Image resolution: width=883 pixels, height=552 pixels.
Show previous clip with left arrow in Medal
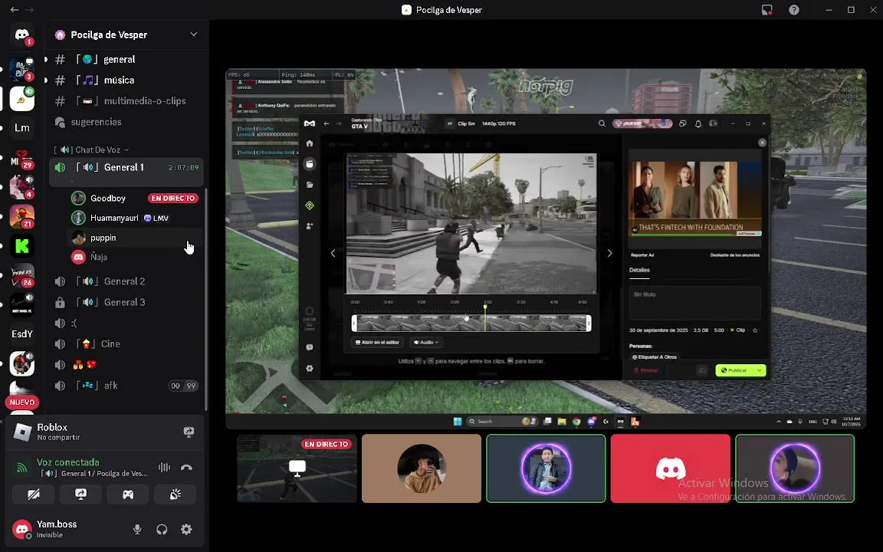[x=333, y=253]
